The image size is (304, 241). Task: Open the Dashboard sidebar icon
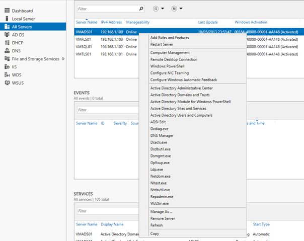[x=7, y=11]
